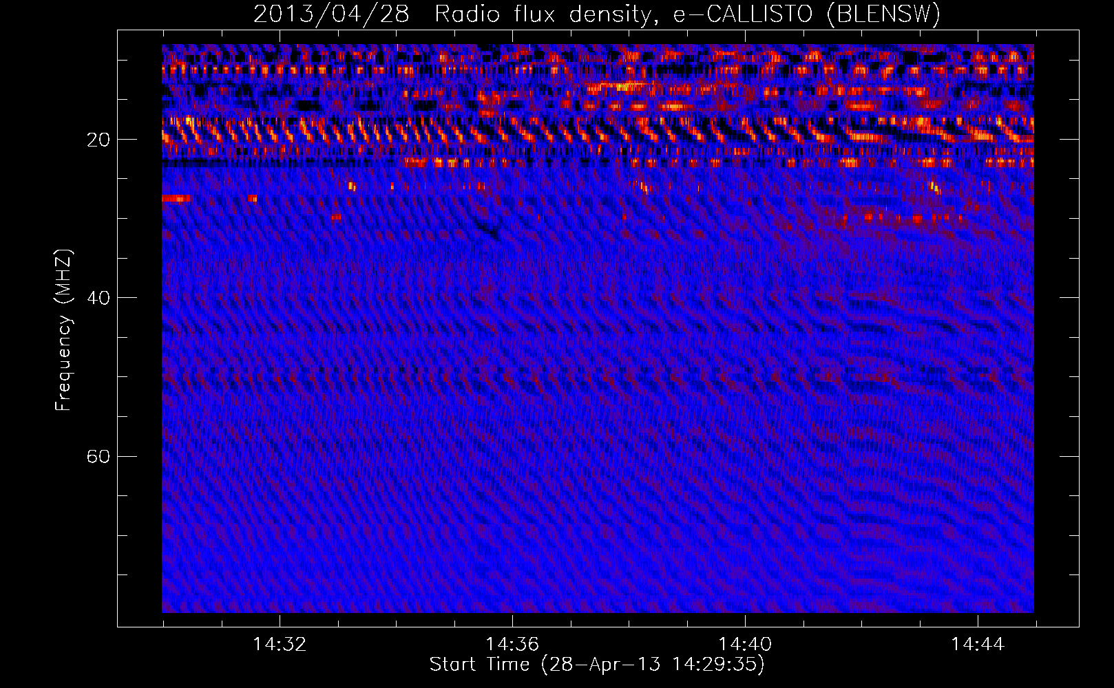Click the plot title '2013/04/28 Radio flux density'
Image resolution: width=1114 pixels, height=688 pixels.
(x=596, y=14)
